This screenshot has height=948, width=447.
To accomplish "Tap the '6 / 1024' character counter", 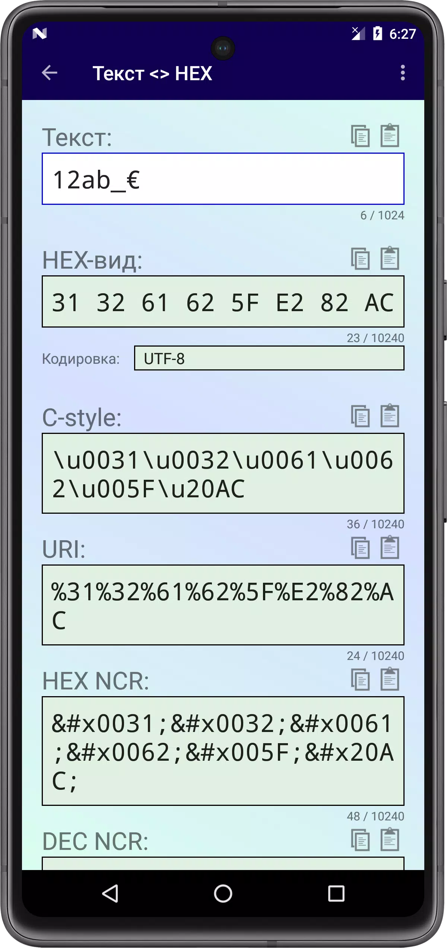I will click(382, 215).
